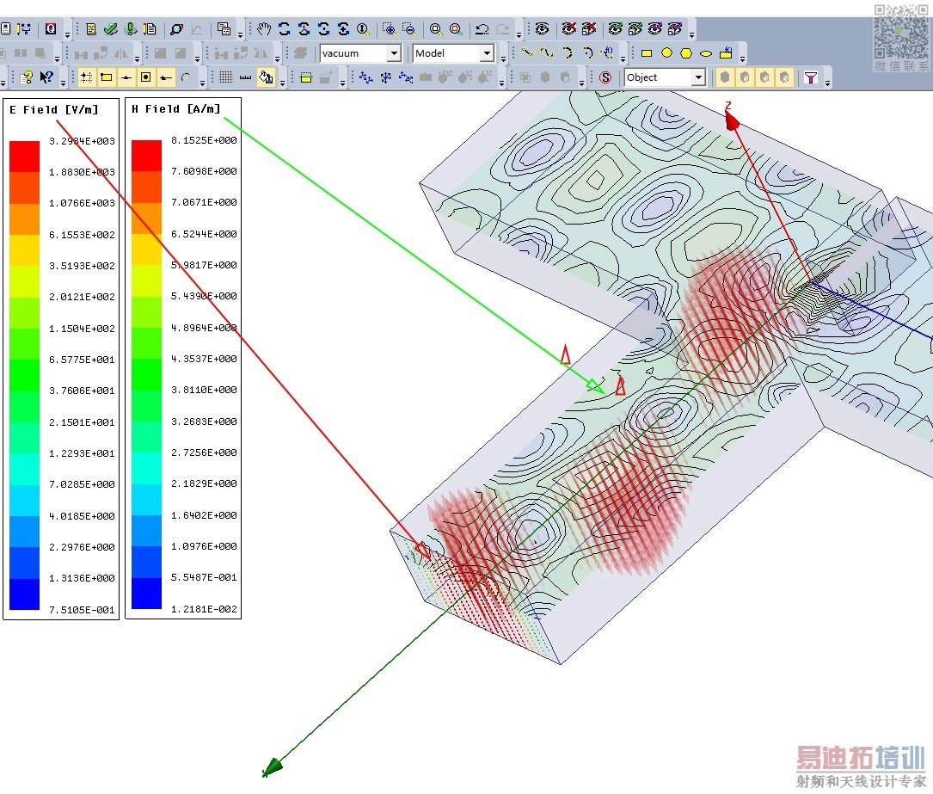The image size is (933, 794).
Task: Select the Draw Circle tool
Action: click(x=666, y=52)
